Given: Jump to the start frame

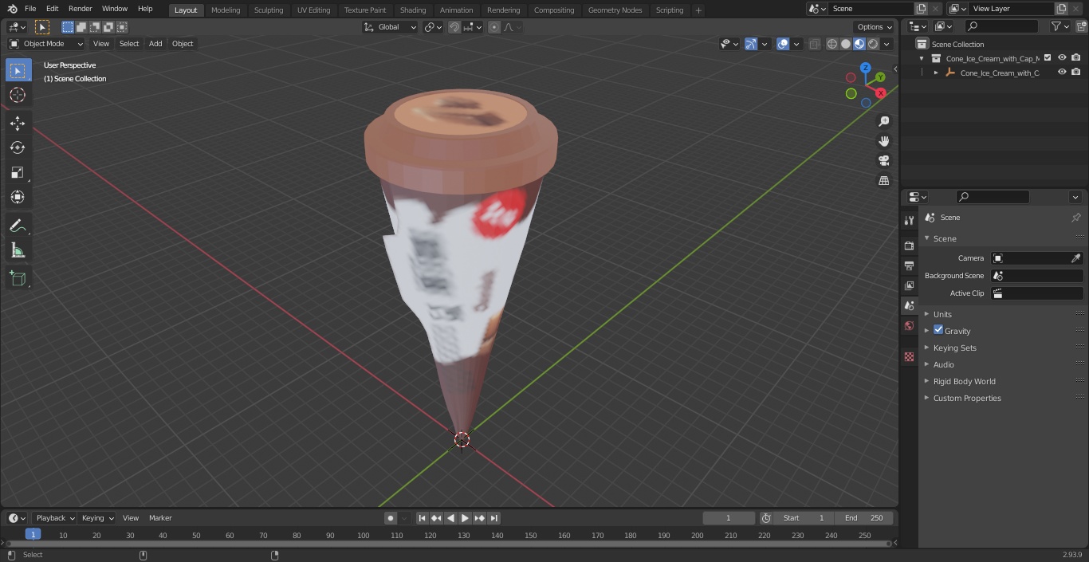Looking at the screenshot, I should (x=423, y=518).
